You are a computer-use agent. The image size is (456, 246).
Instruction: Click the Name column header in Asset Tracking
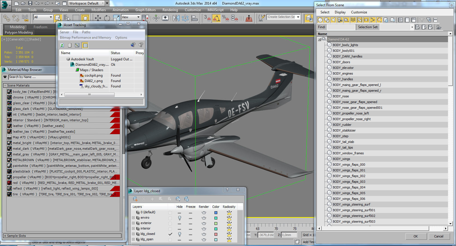(84, 53)
